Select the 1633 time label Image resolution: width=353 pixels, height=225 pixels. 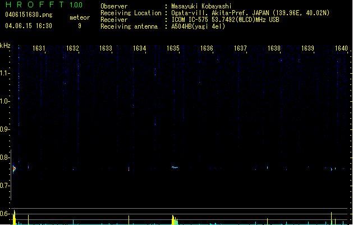pyautogui.click(x=106, y=48)
